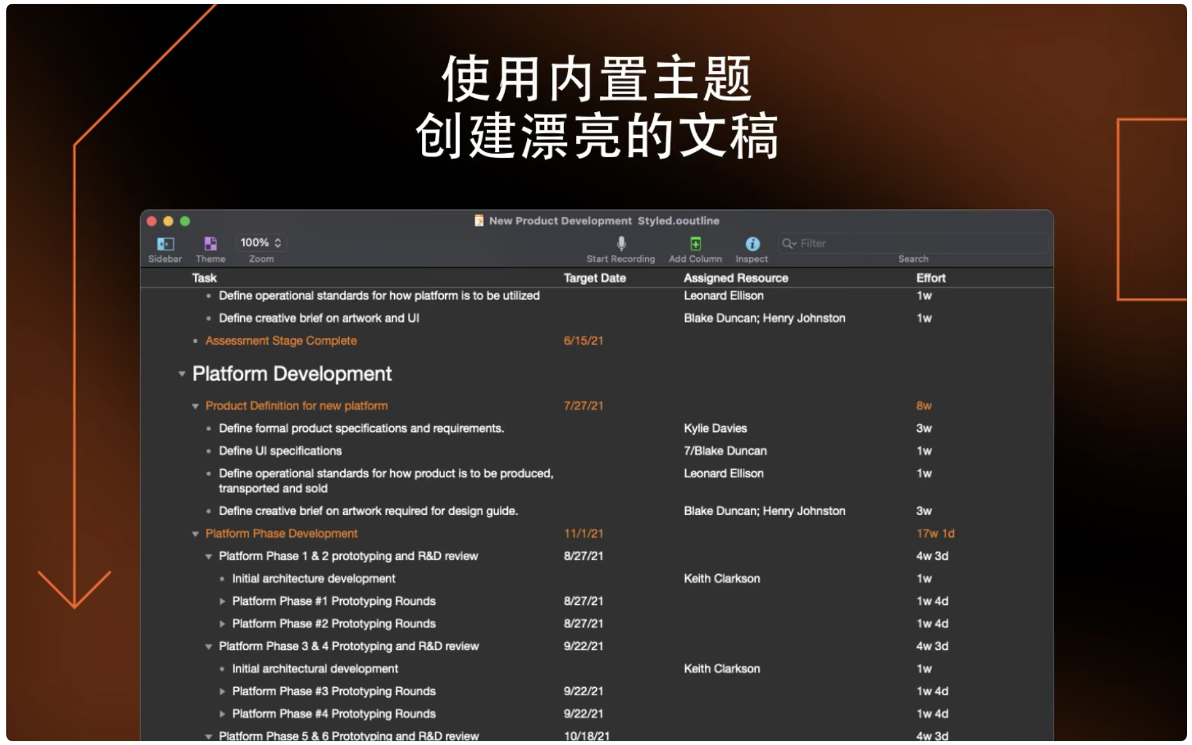1192x745 pixels.
Task: Click the magnifier icon in the Filter field
Action: click(x=788, y=244)
